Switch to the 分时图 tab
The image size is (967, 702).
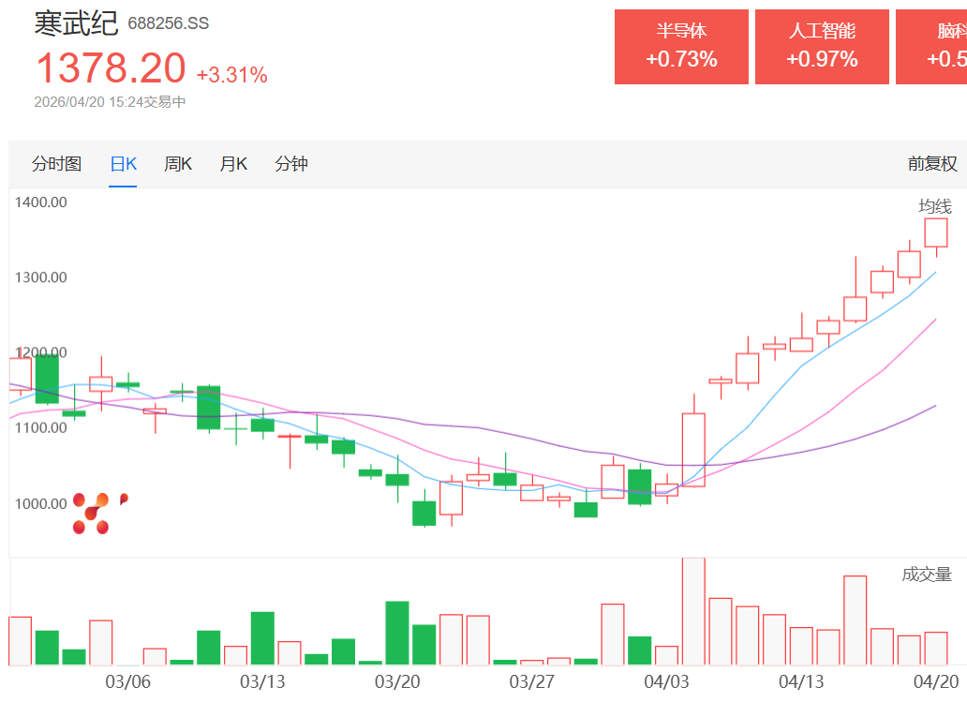click(x=57, y=164)
